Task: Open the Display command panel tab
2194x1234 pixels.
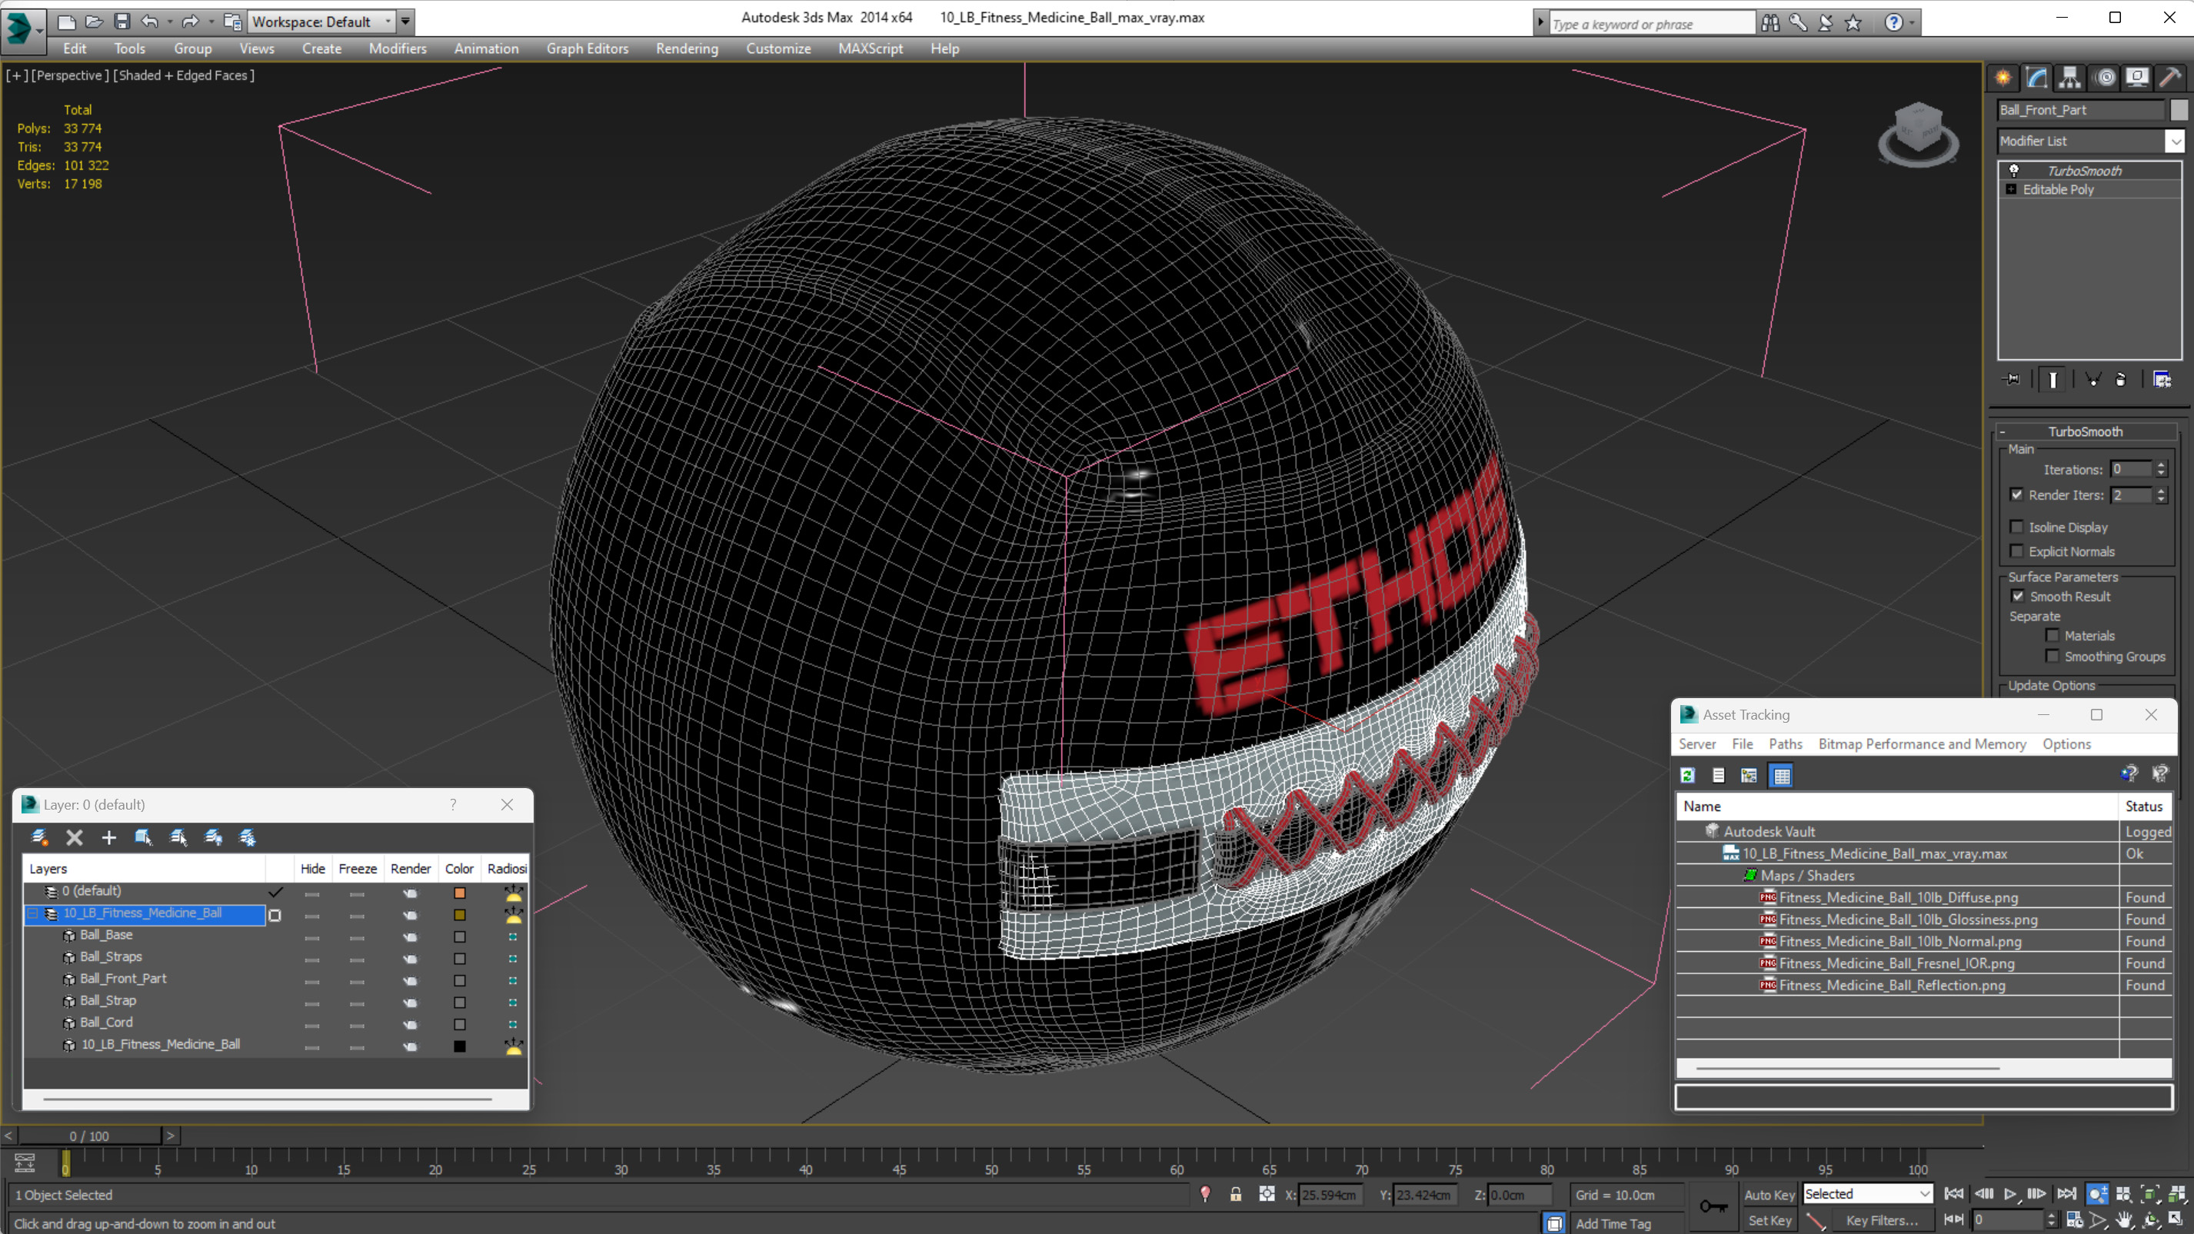Action: click(2137, 78)
